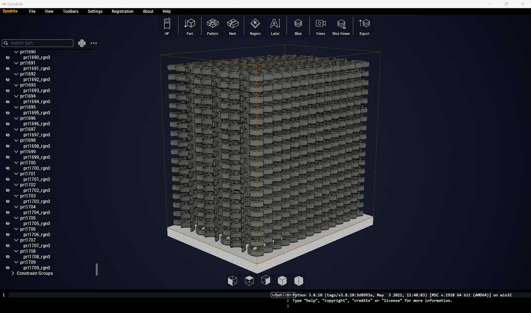Screen dimensions: 531x313
Task: Click the Run Code button
Action: (x=282, y=294)
